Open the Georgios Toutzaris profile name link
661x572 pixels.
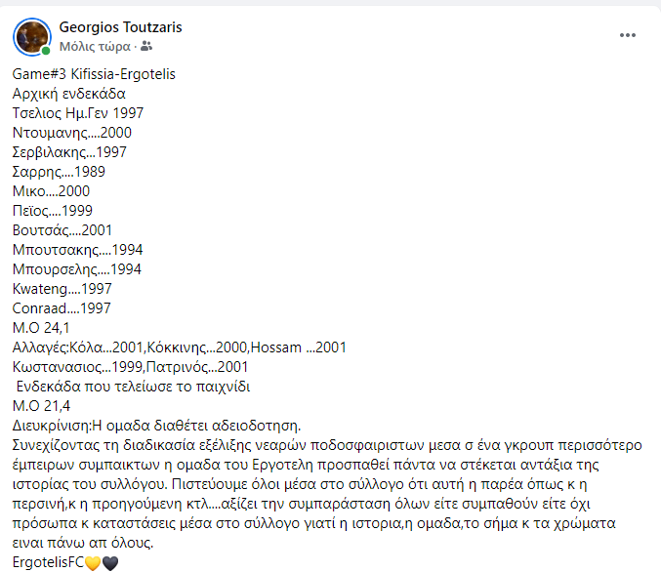(x=120, y=27)
